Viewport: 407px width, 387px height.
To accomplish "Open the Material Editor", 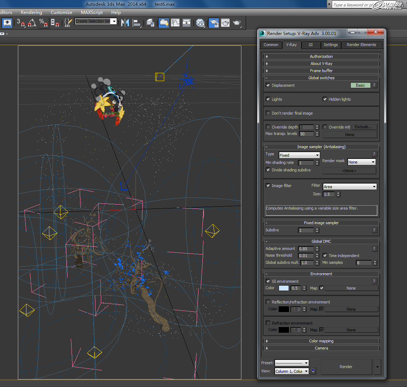I will click(200, 23).
